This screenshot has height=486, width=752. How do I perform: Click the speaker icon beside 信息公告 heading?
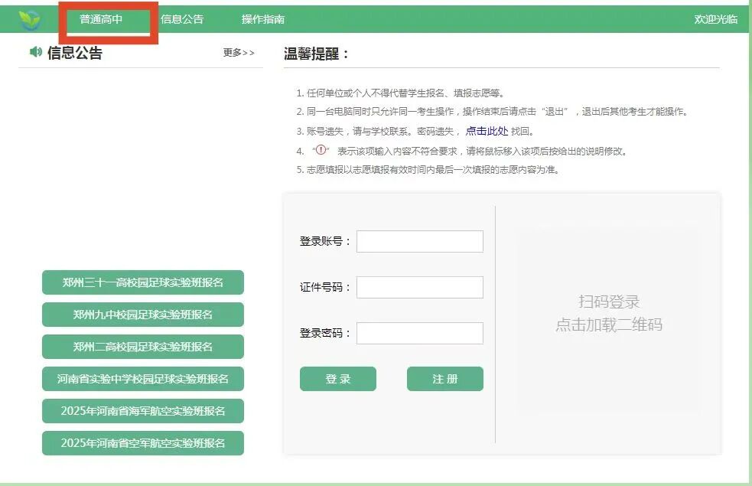pyautogui.click(x=35, y=52)
